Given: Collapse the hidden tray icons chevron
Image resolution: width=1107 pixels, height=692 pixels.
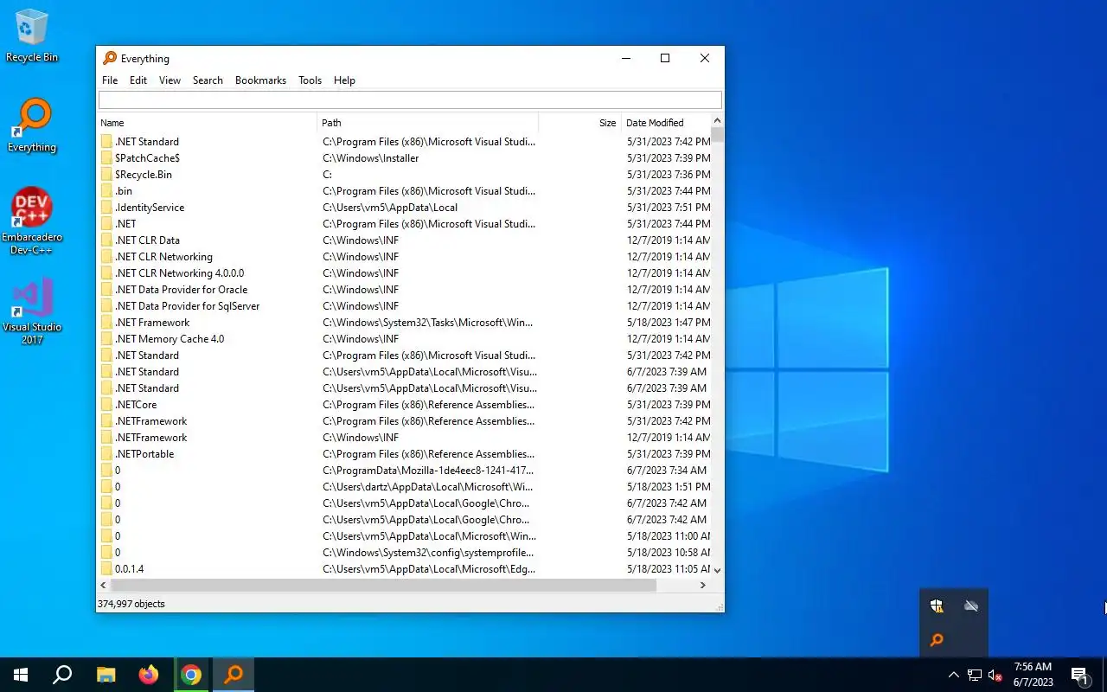Looking at the screenshot, I should click(x=954, y=675).
